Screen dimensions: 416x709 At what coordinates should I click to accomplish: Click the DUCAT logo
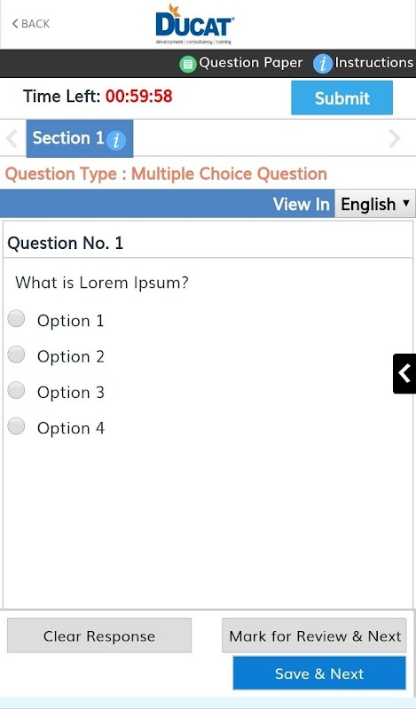click(194, 25)
